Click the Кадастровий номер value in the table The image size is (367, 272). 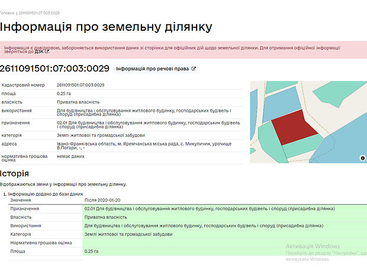81,85
